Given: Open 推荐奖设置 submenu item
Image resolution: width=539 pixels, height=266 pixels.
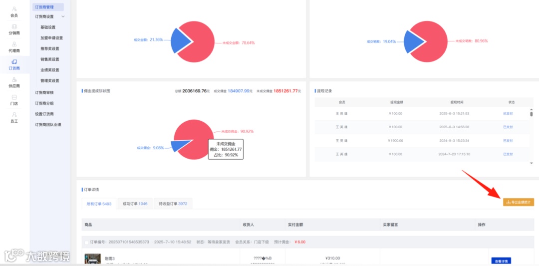Looking at the screenshot, I should click(x=50, y=48).
